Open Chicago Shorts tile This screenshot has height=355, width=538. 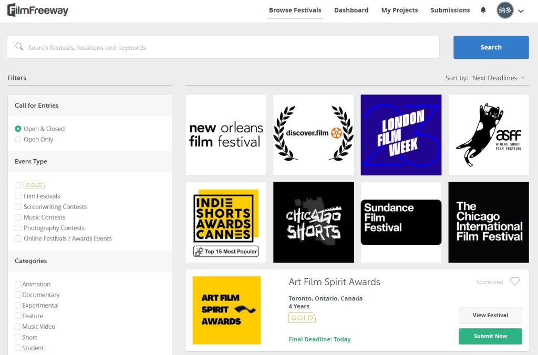[x=314, y=222]
